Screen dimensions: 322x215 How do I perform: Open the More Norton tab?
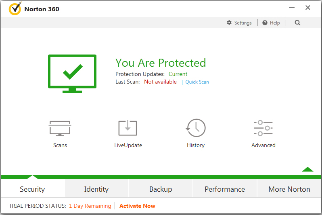click(x=289, y=189)
